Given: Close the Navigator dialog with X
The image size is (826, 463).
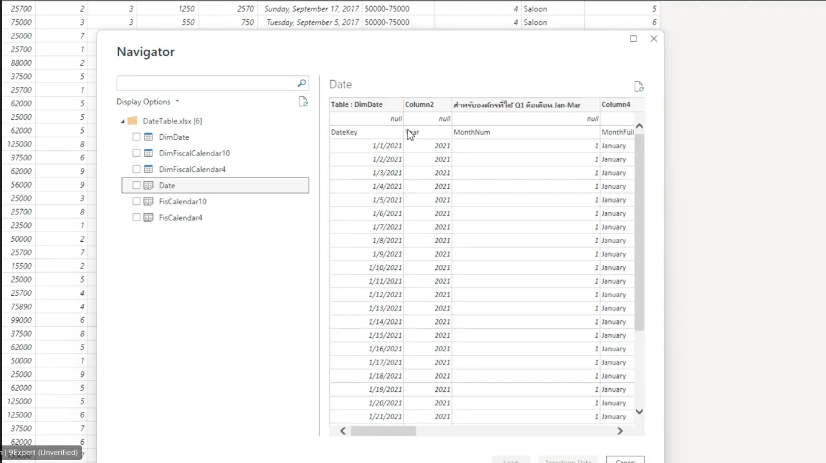Looking at the screenshot, I should [654, 39].
